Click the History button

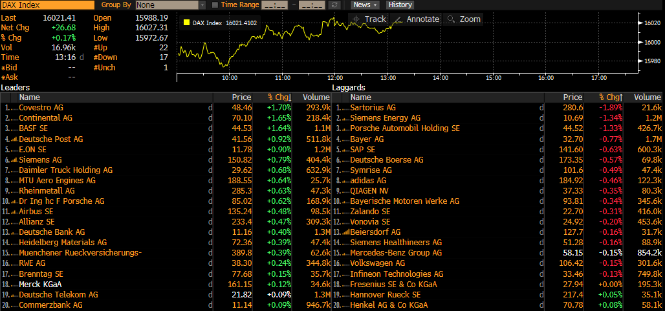click(x=400, y=5)
